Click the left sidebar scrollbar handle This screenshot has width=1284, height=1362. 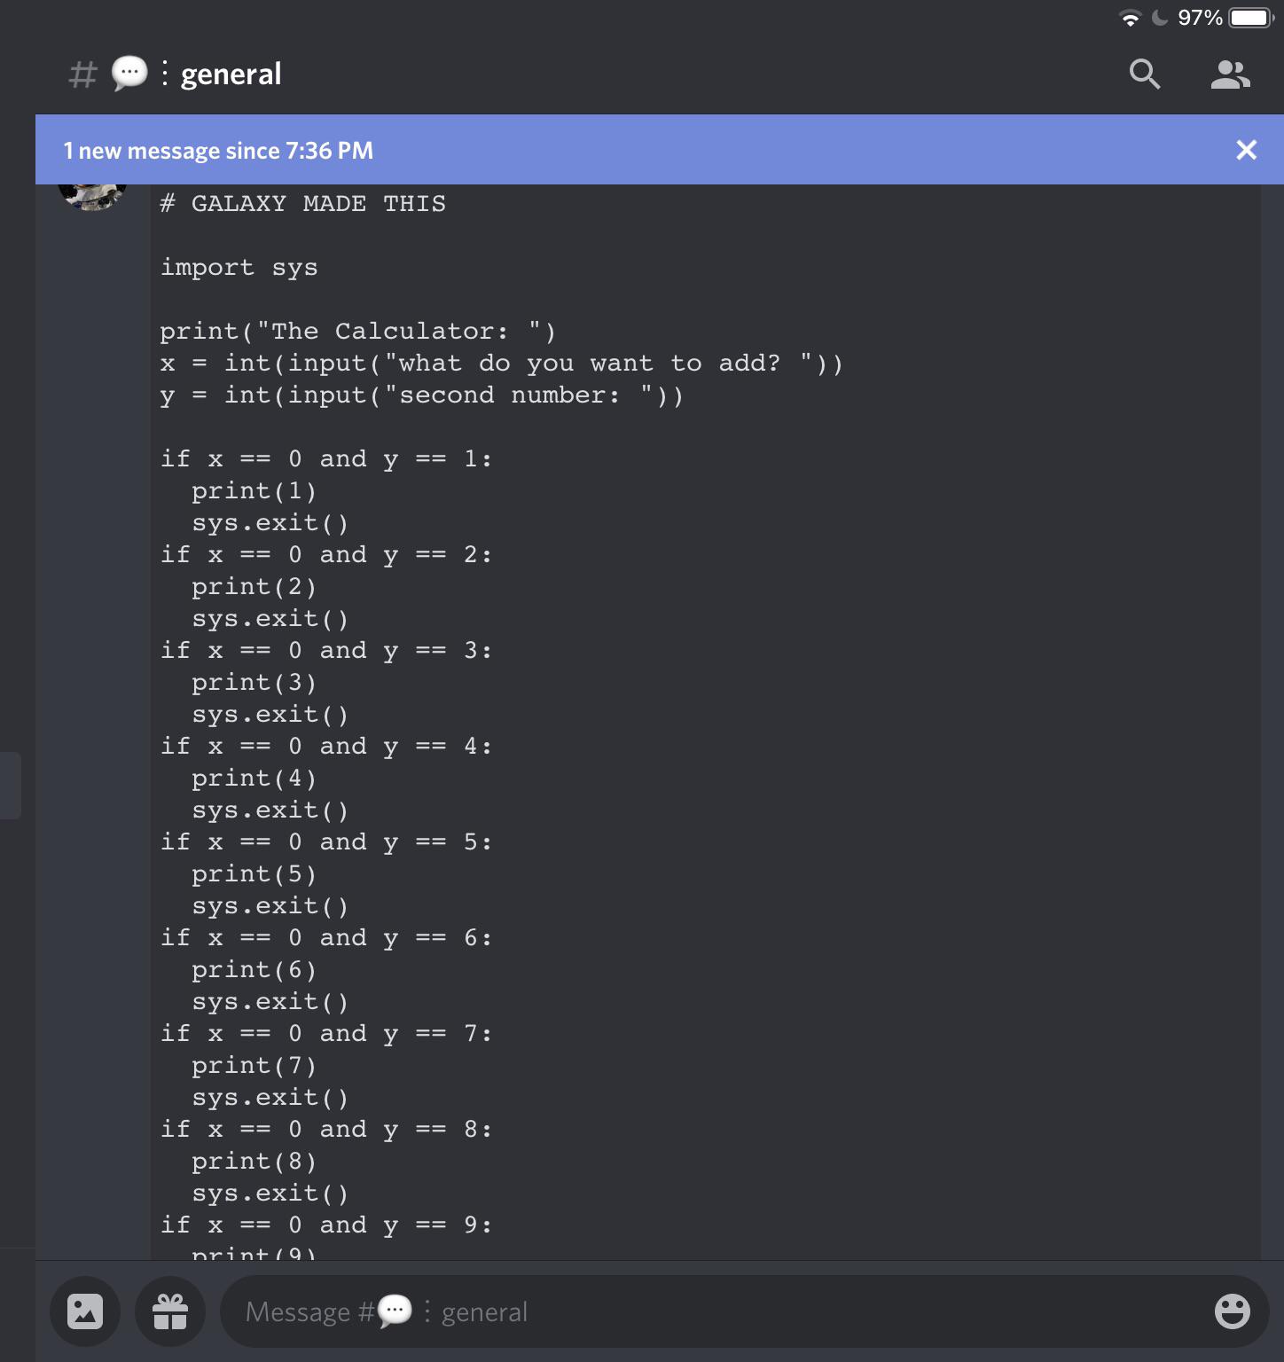(12, 784)
